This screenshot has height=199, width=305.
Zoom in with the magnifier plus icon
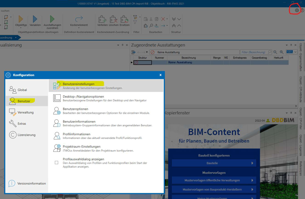tap(281, 52)
